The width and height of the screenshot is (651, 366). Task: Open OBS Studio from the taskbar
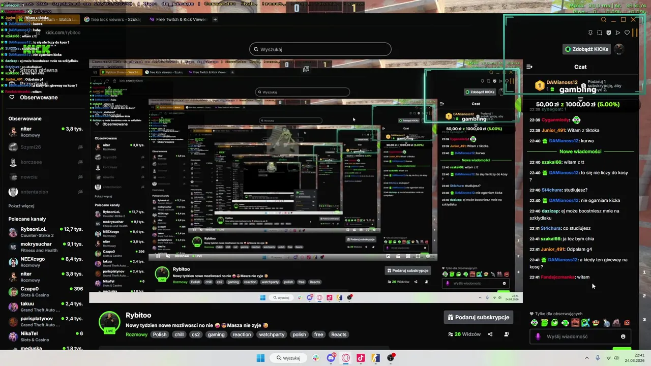tap(391, 358)
